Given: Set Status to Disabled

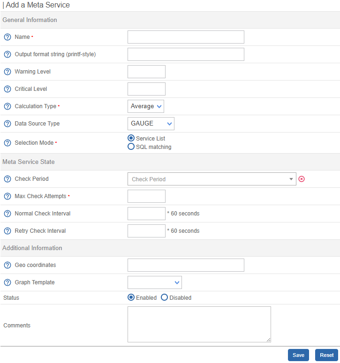Looking at the screenshot, I should click(164, 297).
